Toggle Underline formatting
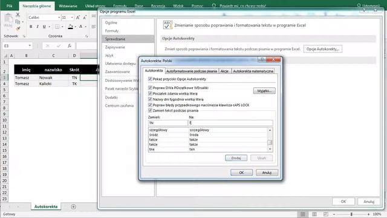 pos(44,27)
